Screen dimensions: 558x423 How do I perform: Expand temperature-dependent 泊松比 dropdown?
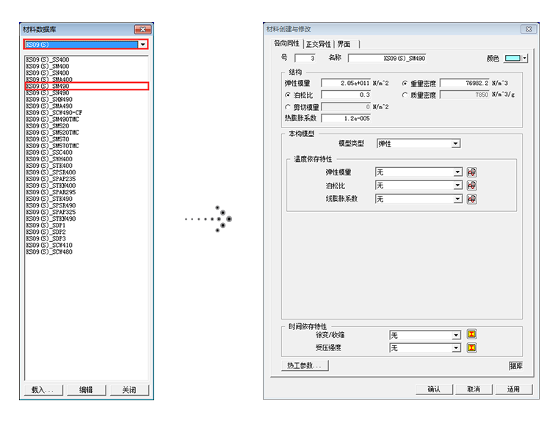coord(457,185)
